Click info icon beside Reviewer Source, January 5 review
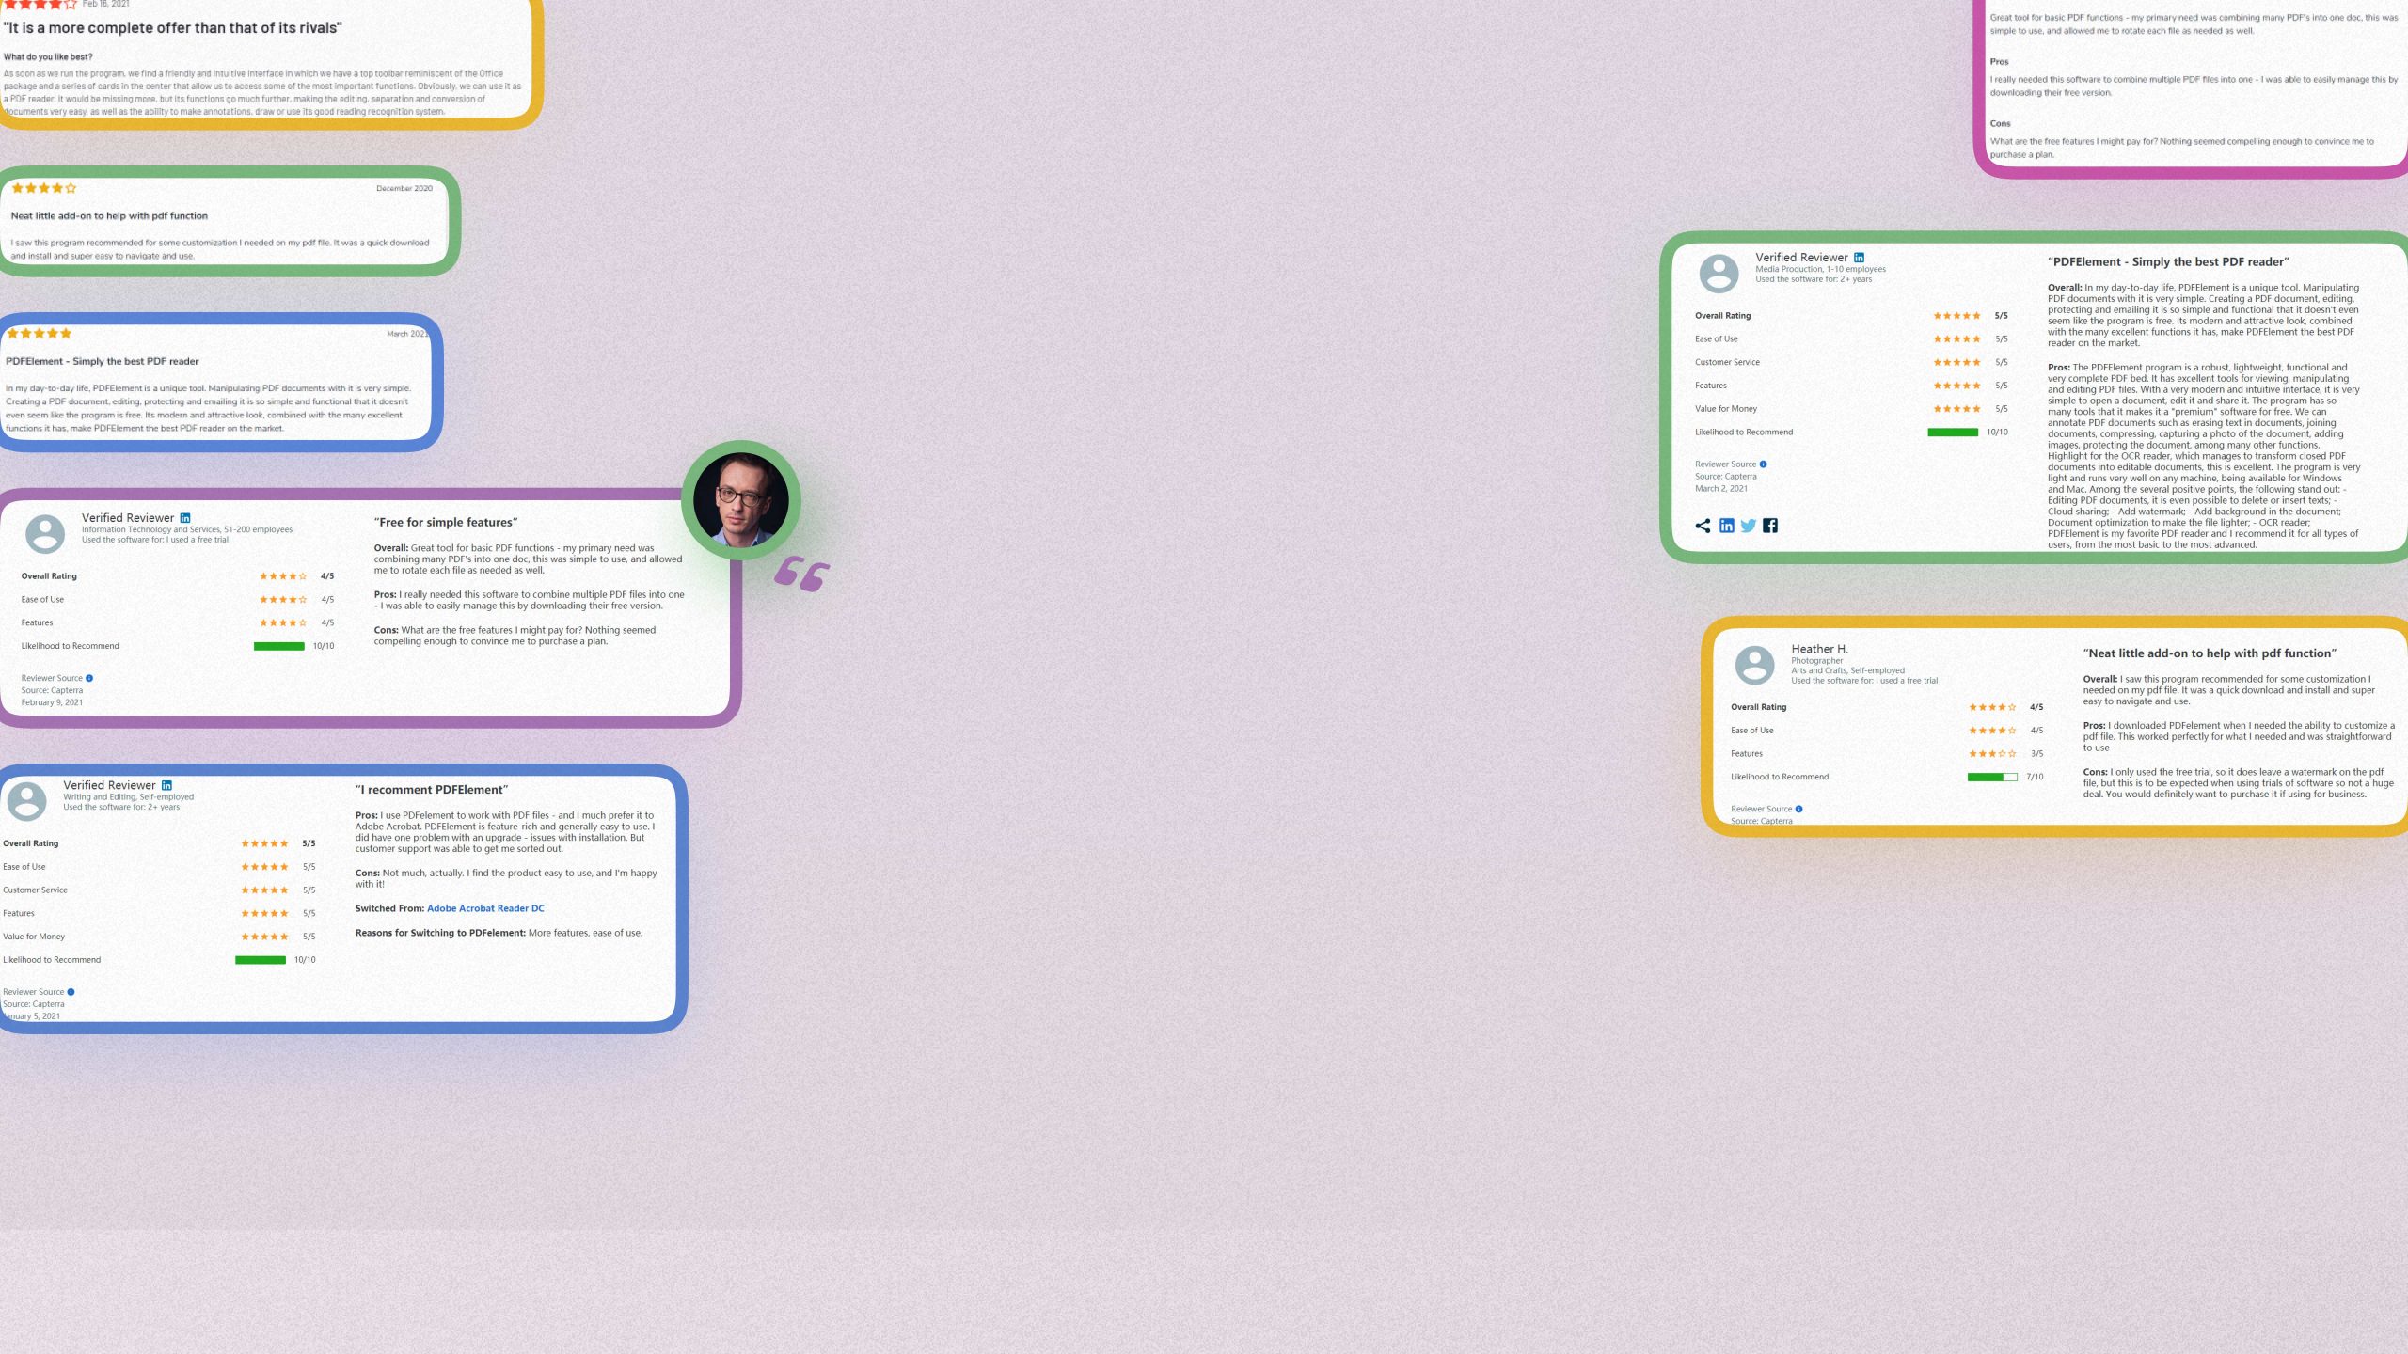The width and height of the screenshot is (2408, 1354). 71,992
